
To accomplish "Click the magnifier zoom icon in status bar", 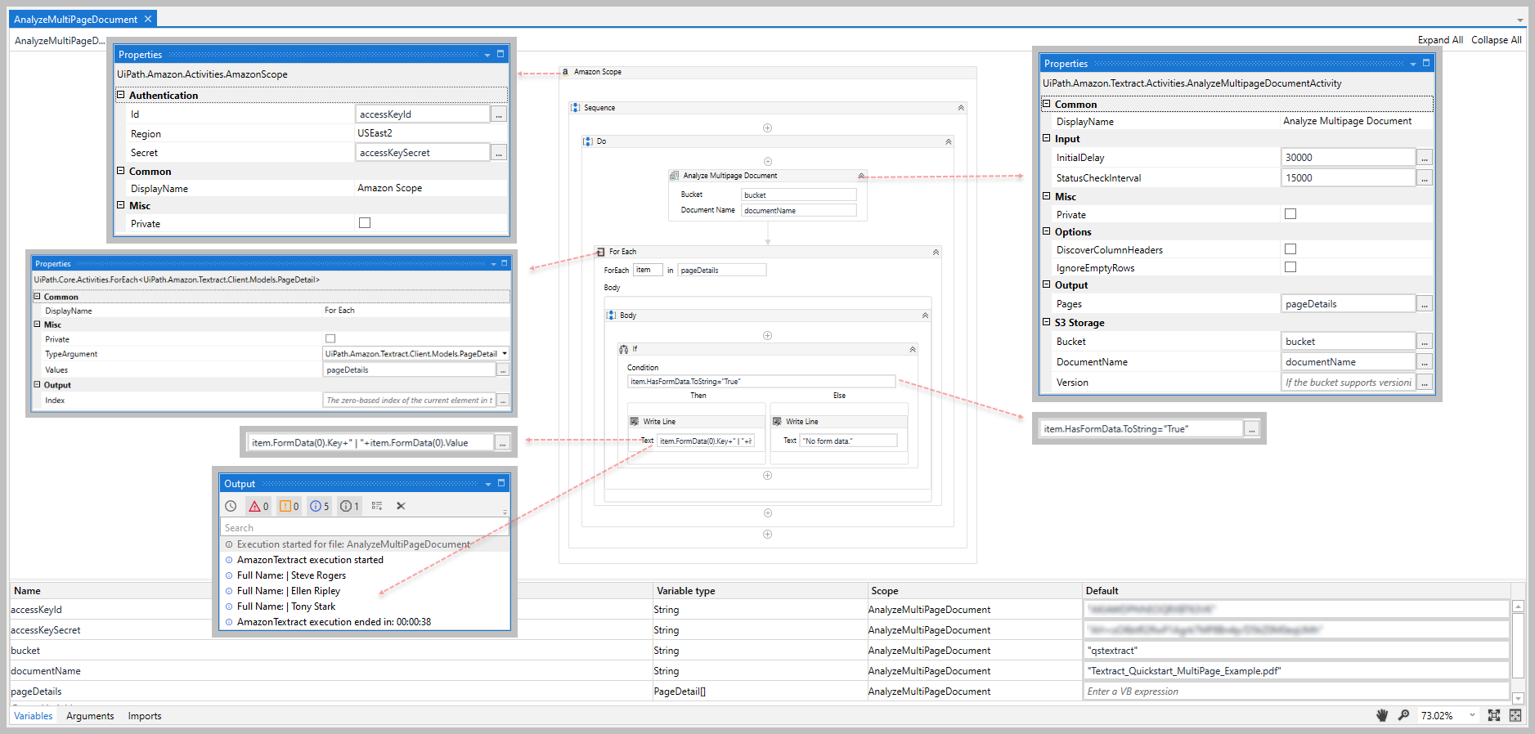I will (1403, 715).
